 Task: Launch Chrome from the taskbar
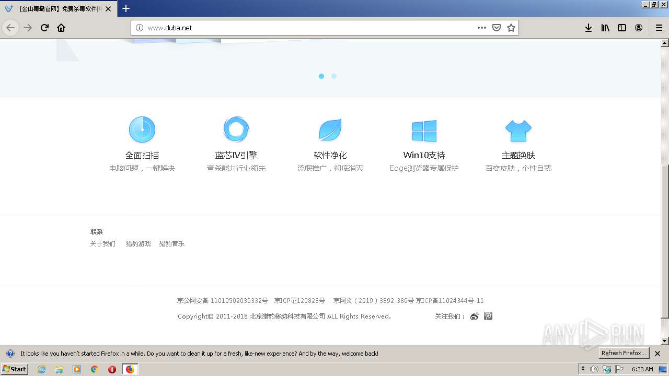95,369
